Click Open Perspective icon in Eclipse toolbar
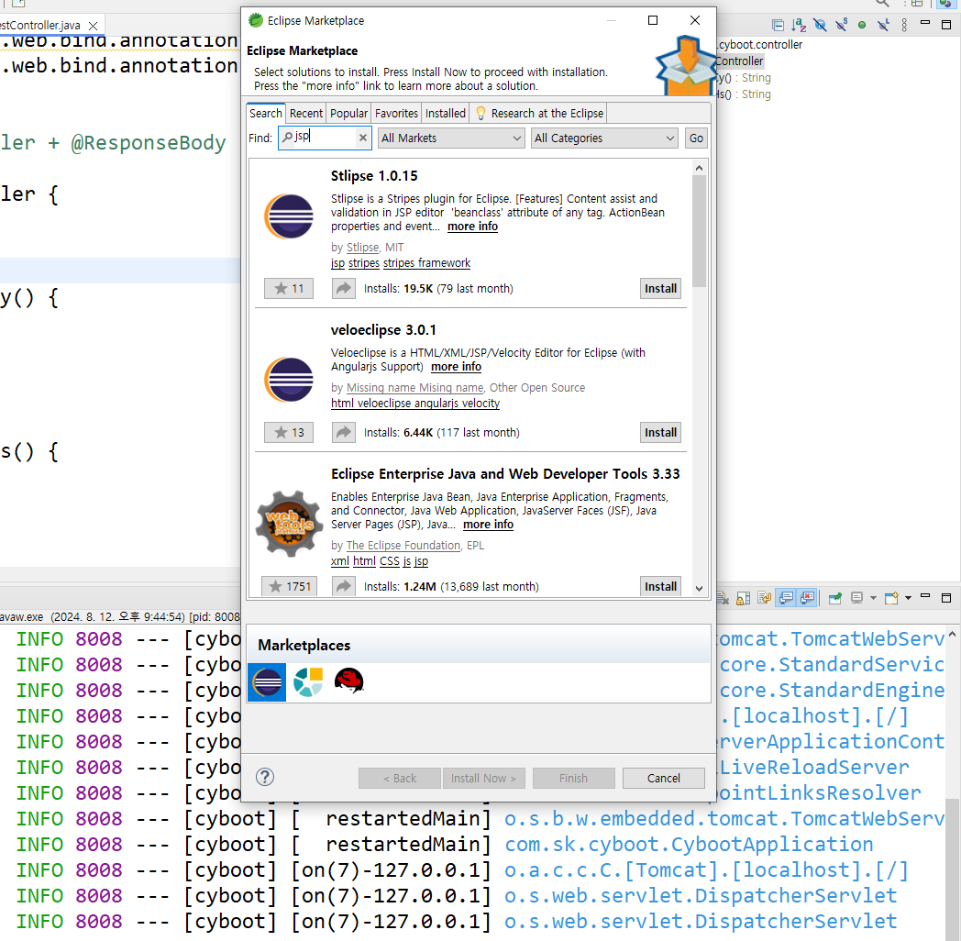The width and height of the screenshot is (961, 941). [x=917, y=3]
